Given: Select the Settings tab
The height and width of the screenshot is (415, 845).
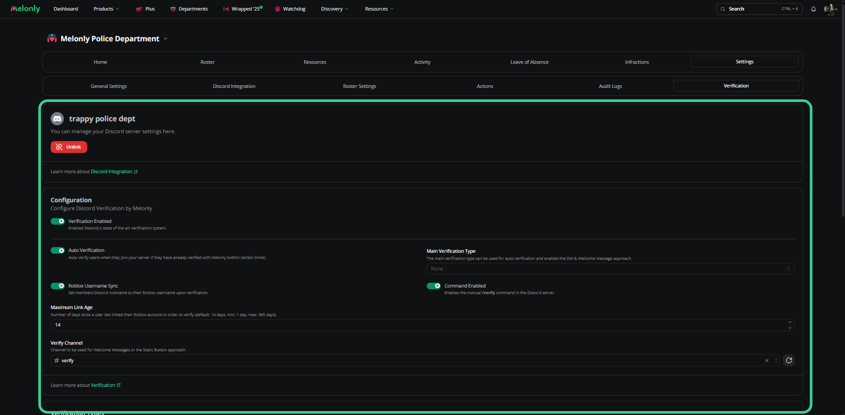Looking at the screenshot, I should click(745, 62).
